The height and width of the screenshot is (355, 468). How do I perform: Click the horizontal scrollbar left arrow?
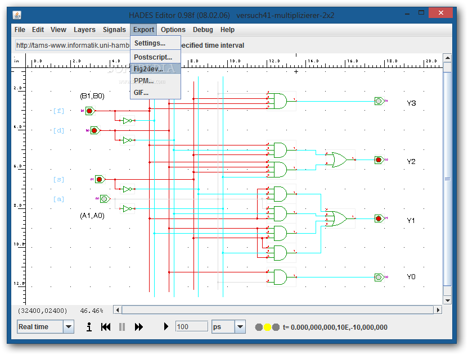pos(118,310)
